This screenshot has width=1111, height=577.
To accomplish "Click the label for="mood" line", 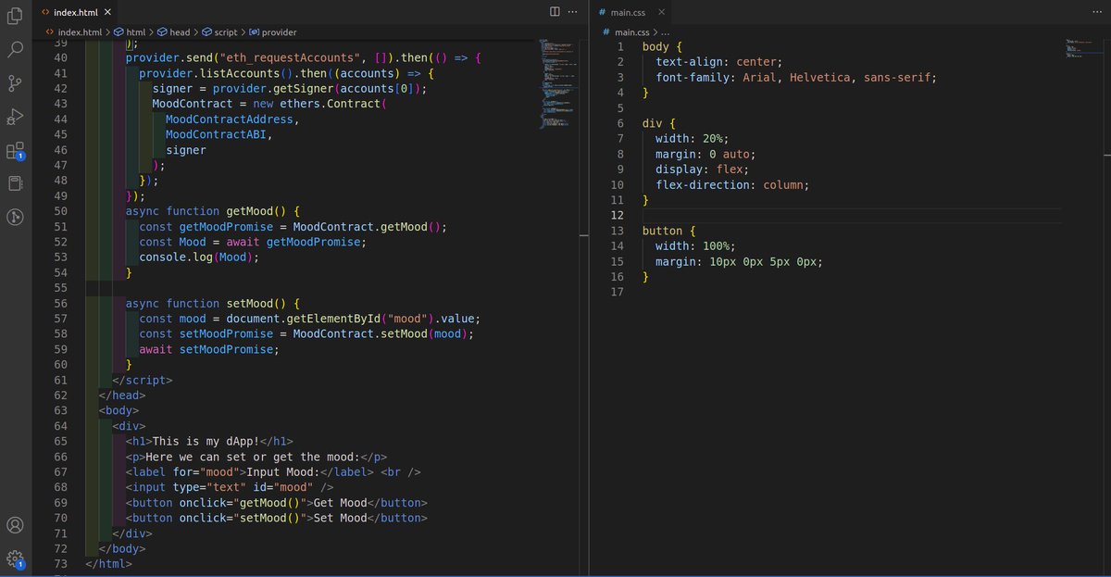I will [x=274, y=471].
